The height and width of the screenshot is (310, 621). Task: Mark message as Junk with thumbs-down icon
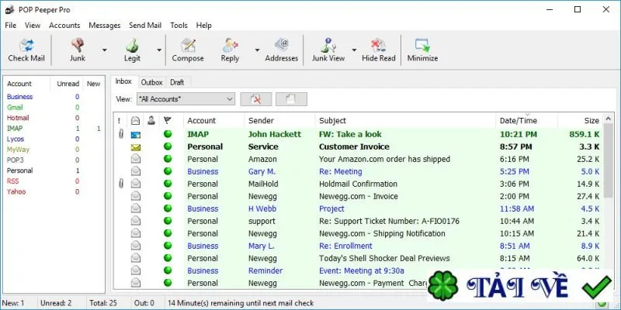(x=77, y=46)
